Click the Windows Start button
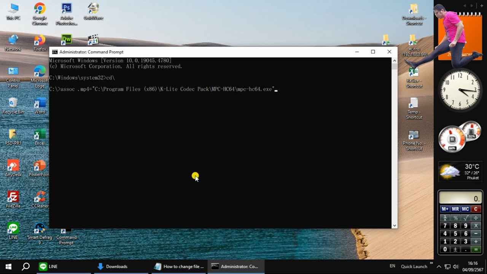This screenshot has height=274, width=487. (8, 266)
